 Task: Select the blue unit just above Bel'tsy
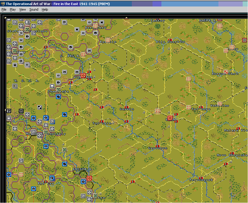[52, 178]
